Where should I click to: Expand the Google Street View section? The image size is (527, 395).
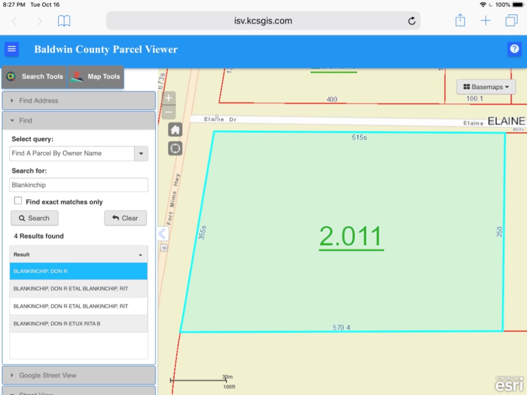click(x=79, y=375)
